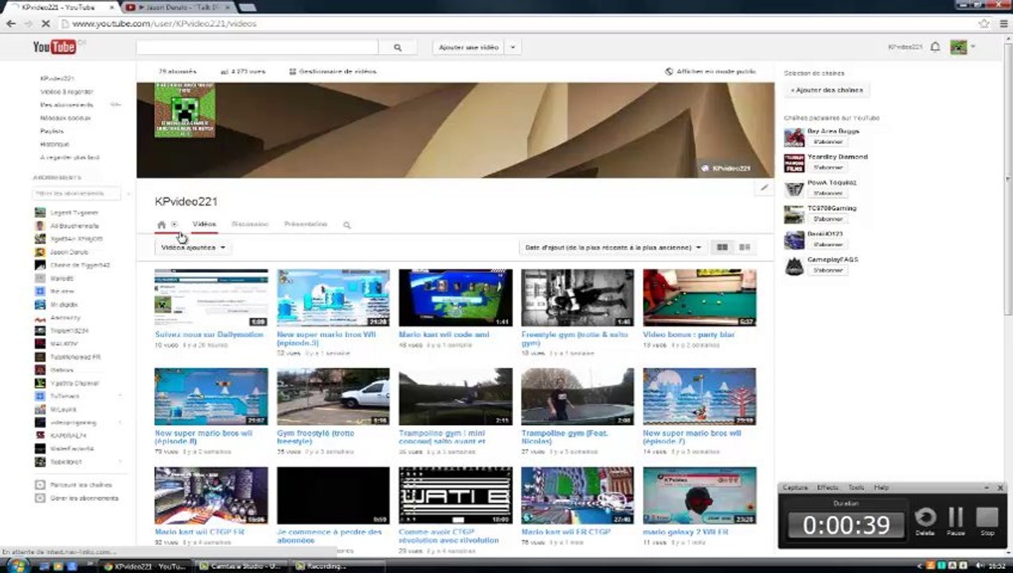The width and height of the screenshot is (1013, 573).
Task: Open the notifications bell
Action: (936, 47)
